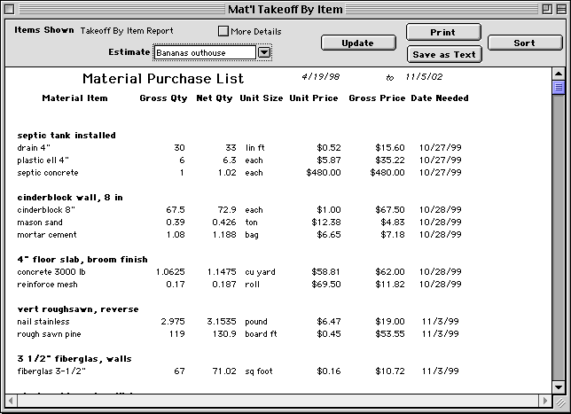571x414 pixels.
Task: Click the vertical scrollbar up arrow
Action: (559, 74)
